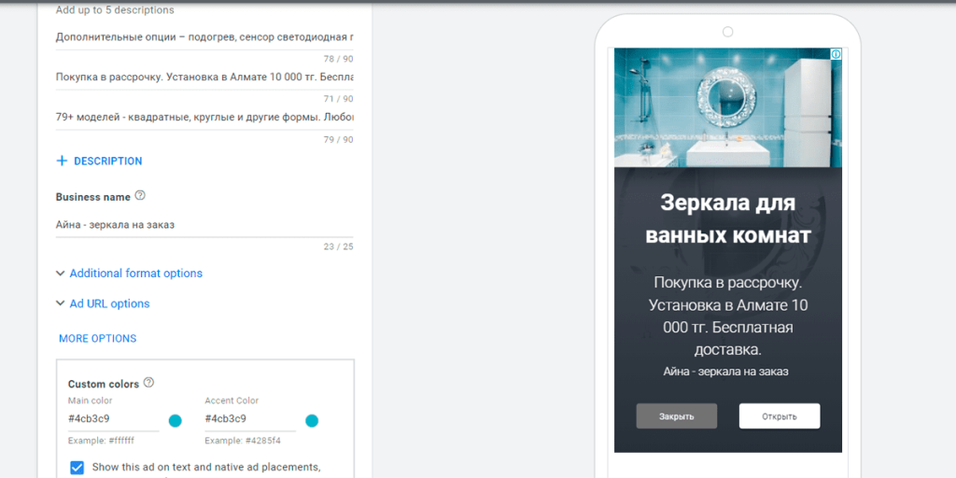Image resolution: width=956 pixels, height=478 pixels.
Task: Open the Main color swatch picker
Action: [175, 421]
